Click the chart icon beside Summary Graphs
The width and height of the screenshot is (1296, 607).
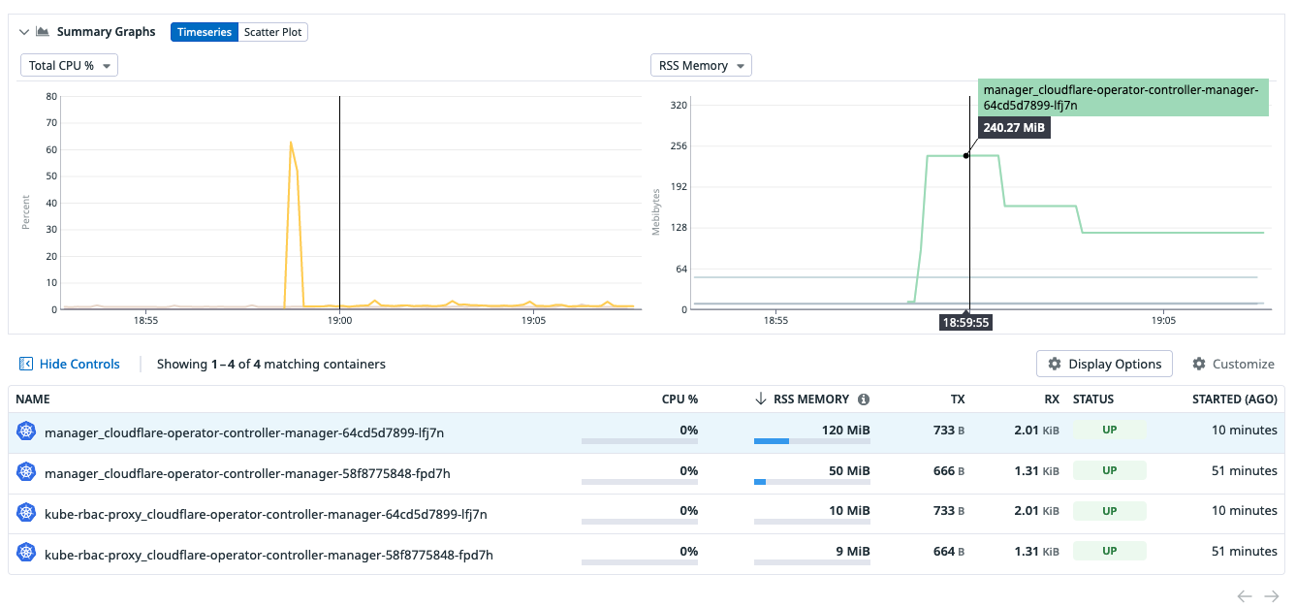(43, 31)
